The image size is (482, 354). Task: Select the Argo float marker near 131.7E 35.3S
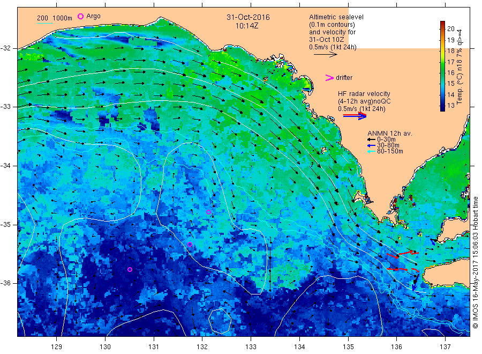190,245
